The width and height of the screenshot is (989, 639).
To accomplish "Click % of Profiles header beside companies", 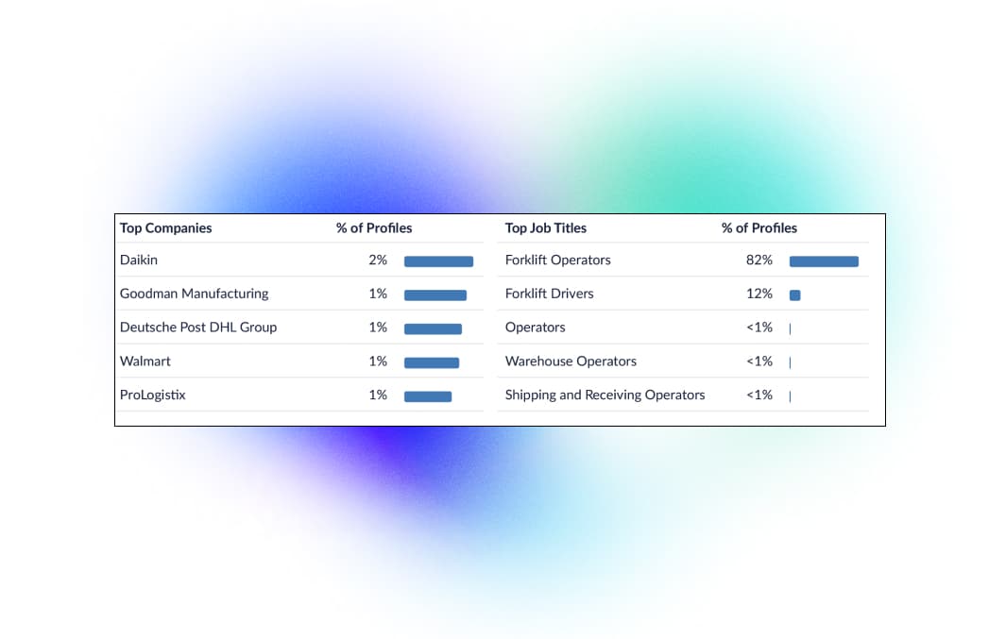I will 374,228.
